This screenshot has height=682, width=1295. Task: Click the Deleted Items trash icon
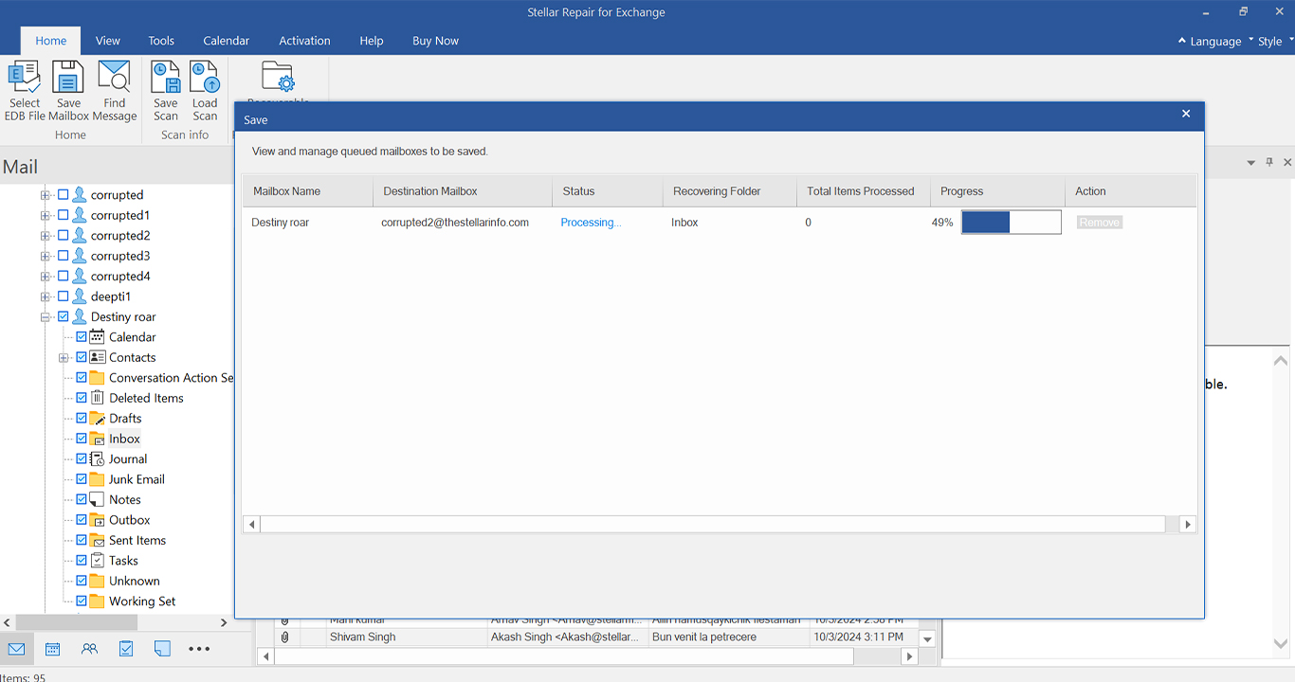[97, 398]
